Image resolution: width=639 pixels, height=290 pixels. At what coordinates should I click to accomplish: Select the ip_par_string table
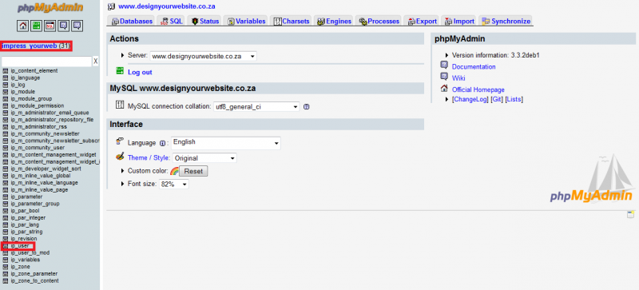(26, 232)
